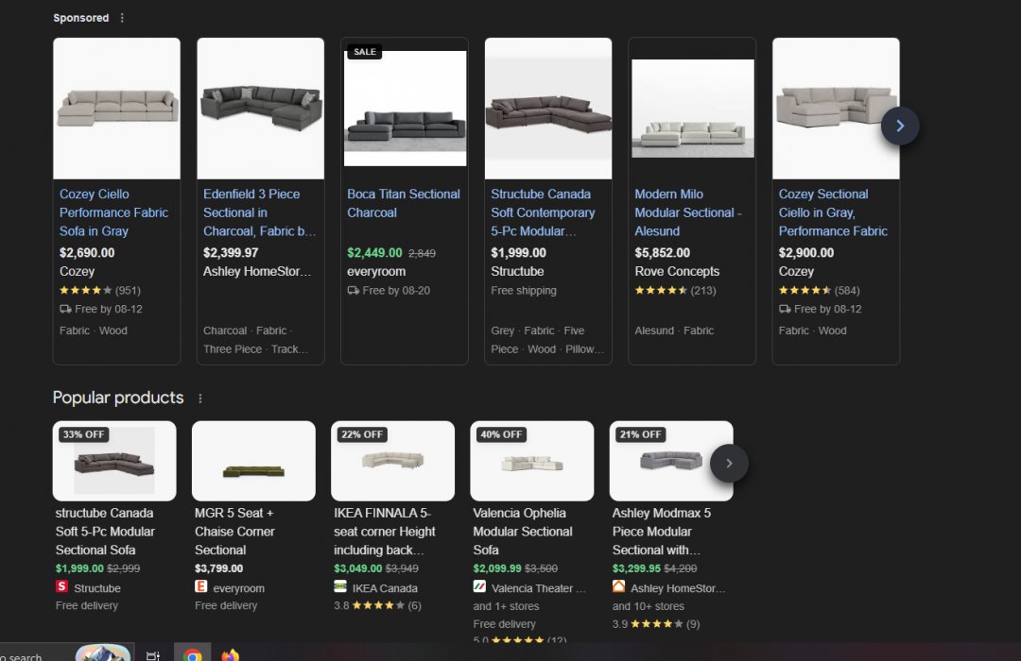The image size is (1021, 661).
Task: Open the Cozey Ciello Performance Fabric Sofa link
Action: (x=114, y=212)
